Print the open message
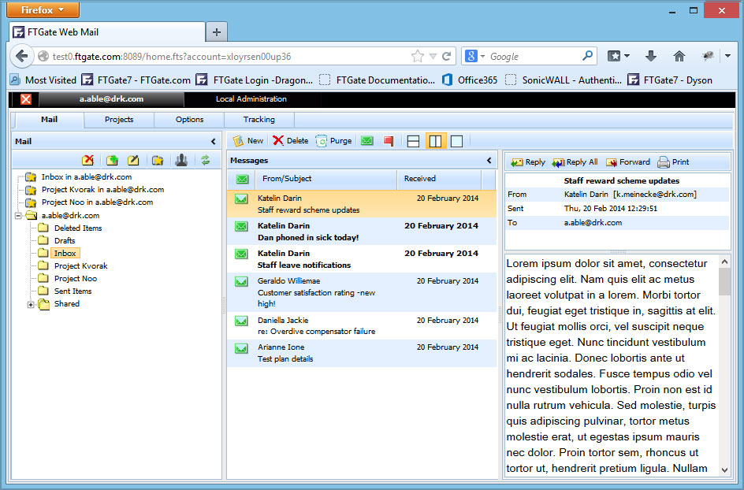The image size is (744, 490). [x=673, y=162]
